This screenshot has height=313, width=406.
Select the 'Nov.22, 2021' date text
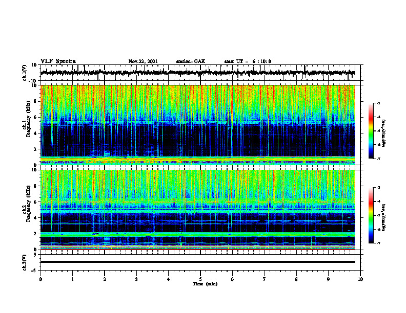tap(143, 61)
